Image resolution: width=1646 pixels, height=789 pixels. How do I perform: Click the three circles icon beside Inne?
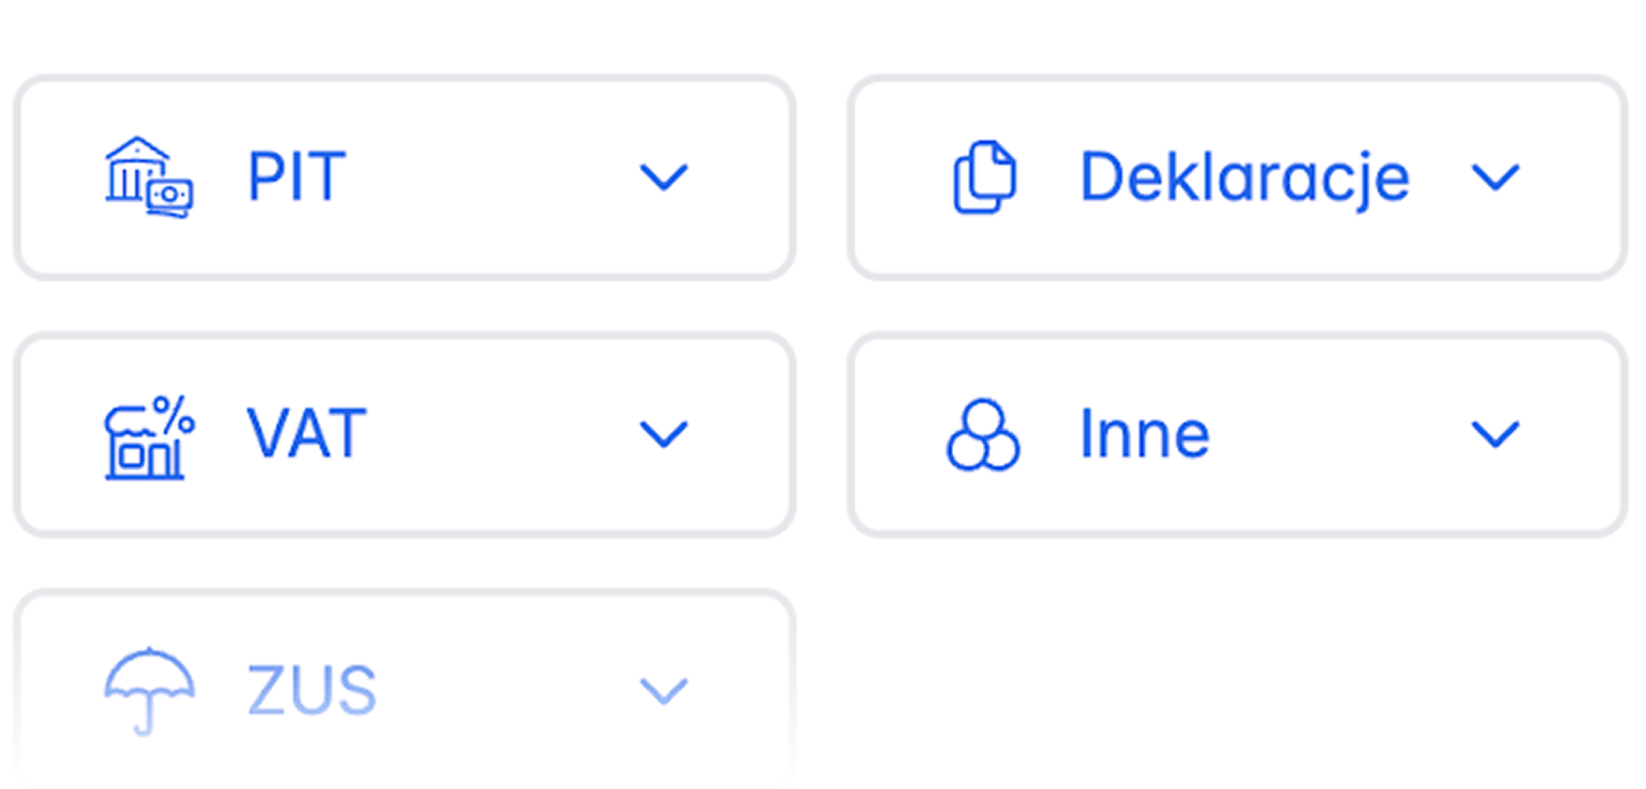tap(982, 435)
